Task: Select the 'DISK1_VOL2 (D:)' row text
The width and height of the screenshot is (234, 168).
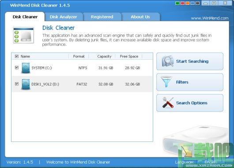Action: click(45, 84)
